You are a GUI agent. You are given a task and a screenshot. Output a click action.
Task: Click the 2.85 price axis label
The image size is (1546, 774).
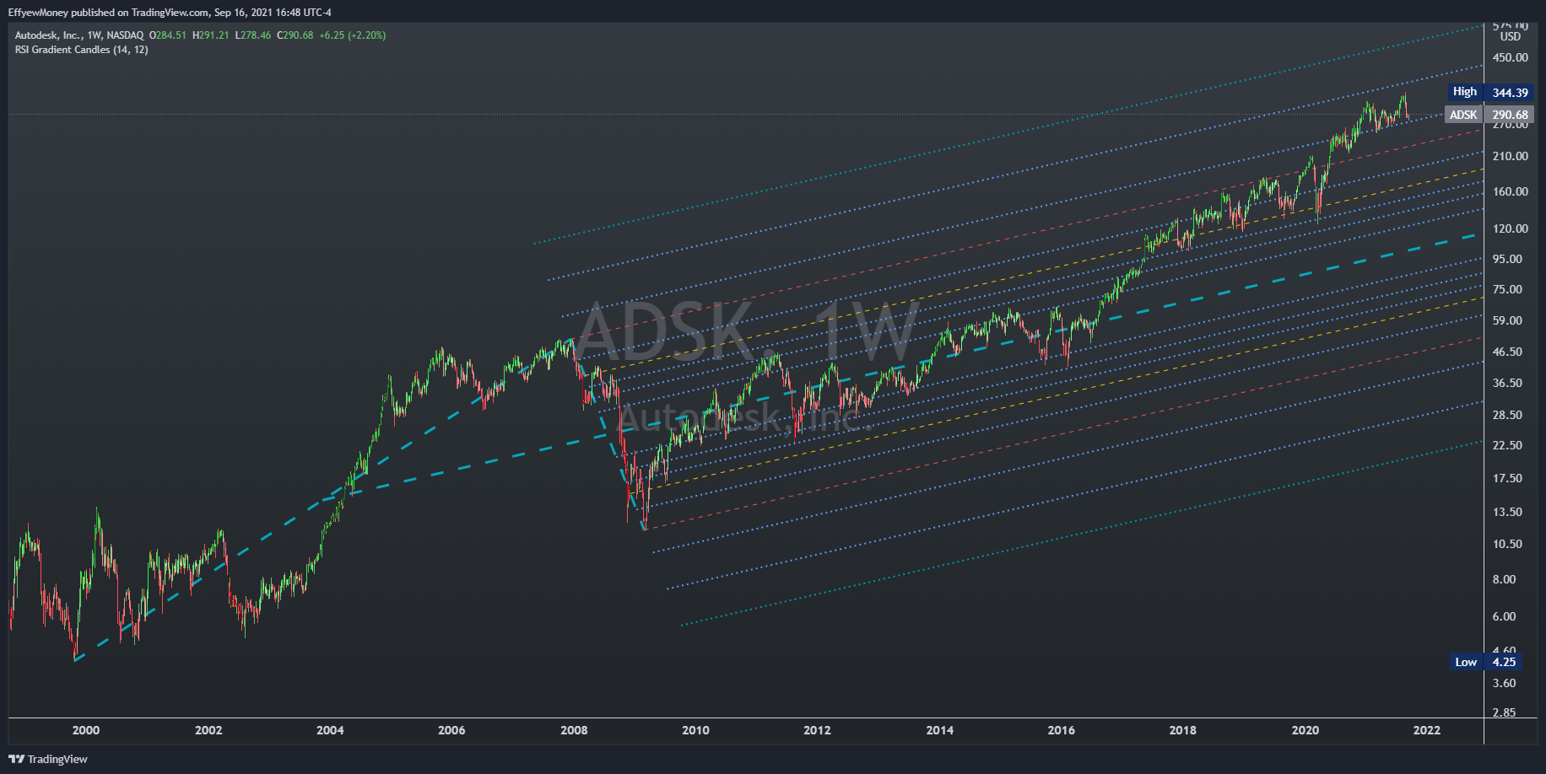pos(1504,712)
